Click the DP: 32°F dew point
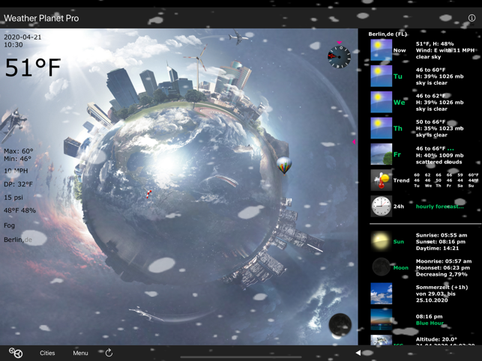The image size is (482, 361). [18, 184]
